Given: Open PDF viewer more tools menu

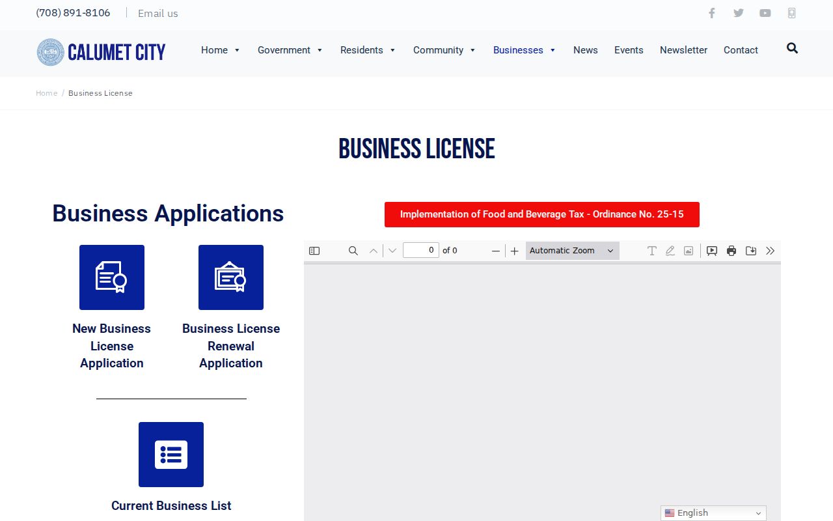Looking at the screenshot, I should tap(771, 251).
